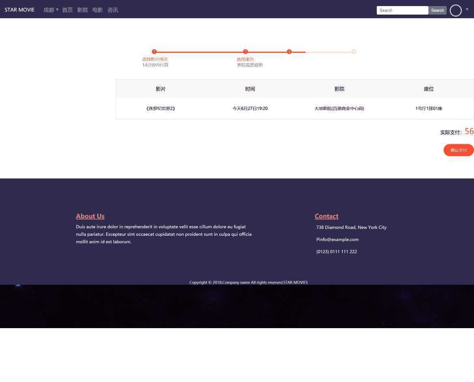Click the unfilled progress bar segment
The image size is (474, 382).
coord(329,52)
